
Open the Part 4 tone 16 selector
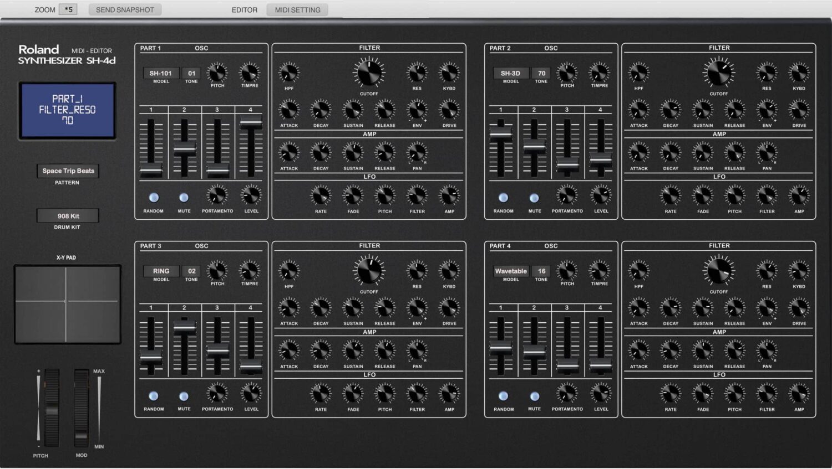coord(541,271)
